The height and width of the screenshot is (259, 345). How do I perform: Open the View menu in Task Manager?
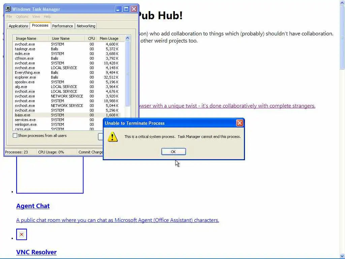point(36,17)
